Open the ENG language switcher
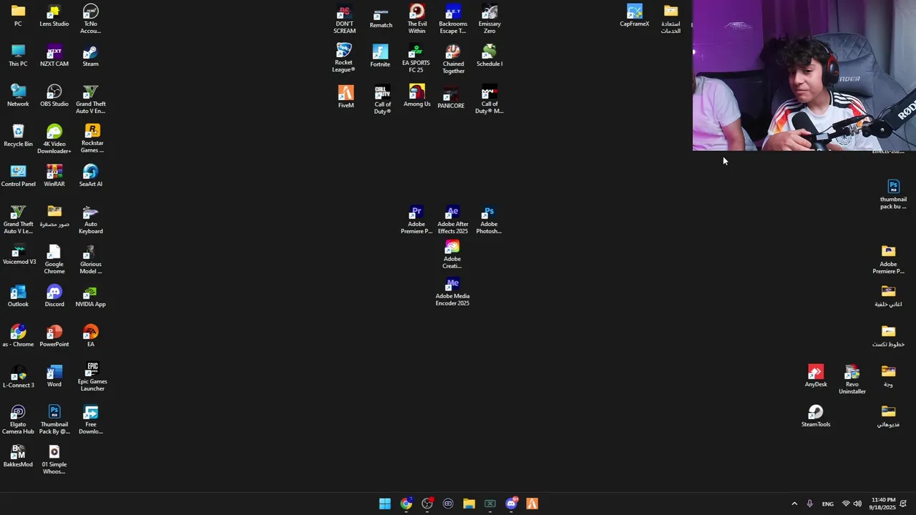This screenshot has height=515, width=916. pyautogui.click(x=827, y=504)
